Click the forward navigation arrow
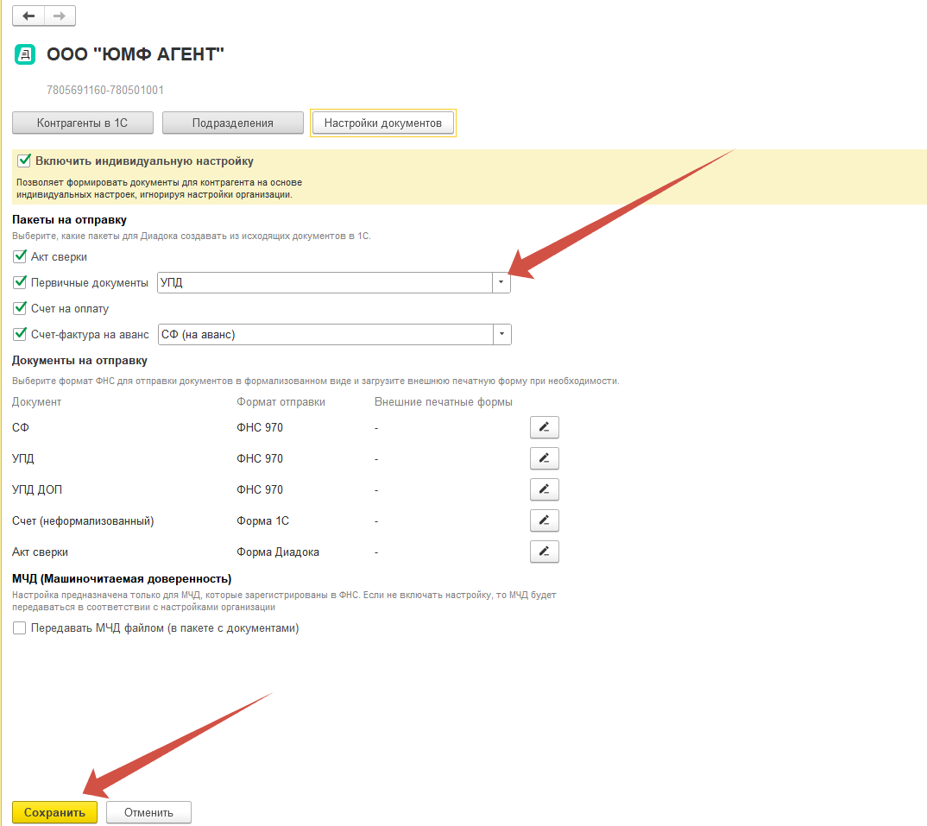The image size is (927, 826). pyautogui.click(x=60, y=16)
